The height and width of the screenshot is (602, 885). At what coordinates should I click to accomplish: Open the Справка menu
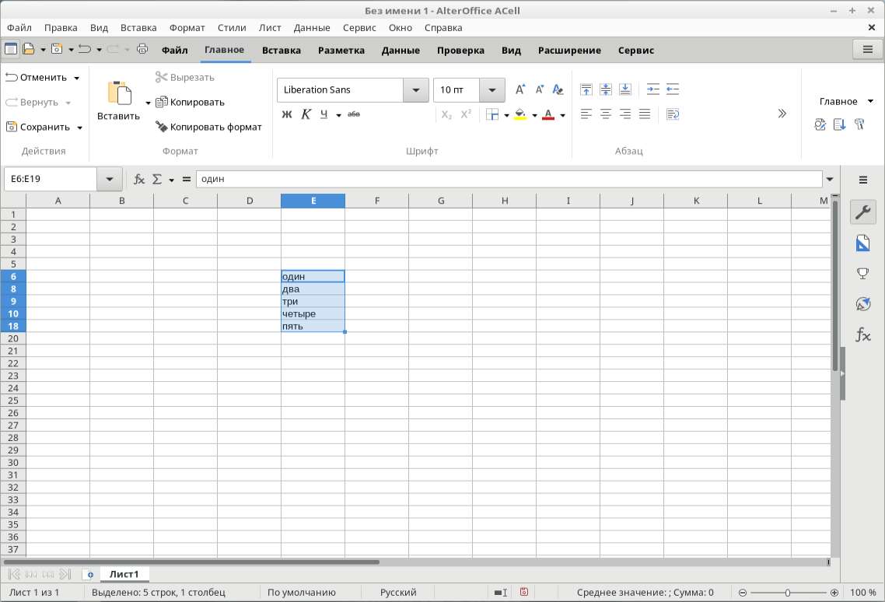(x=443, y=28)
